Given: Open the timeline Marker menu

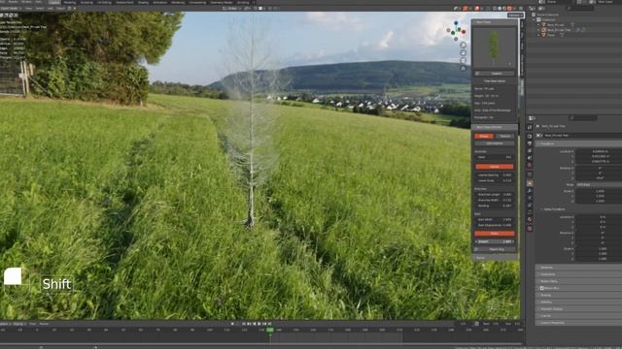Looking at the screenshot, I should [44, 324].
